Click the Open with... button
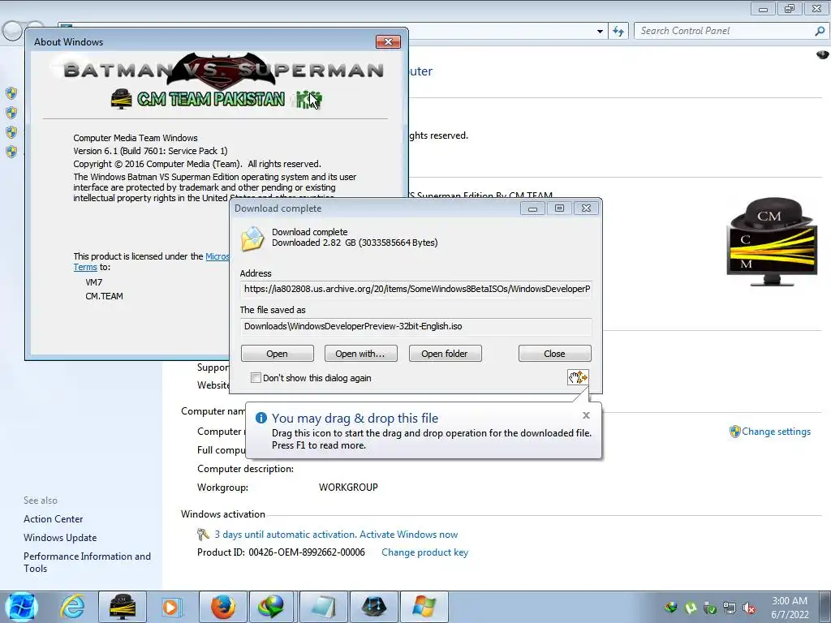The width and height of the screenshot is (831, 623). click(360, 354)
